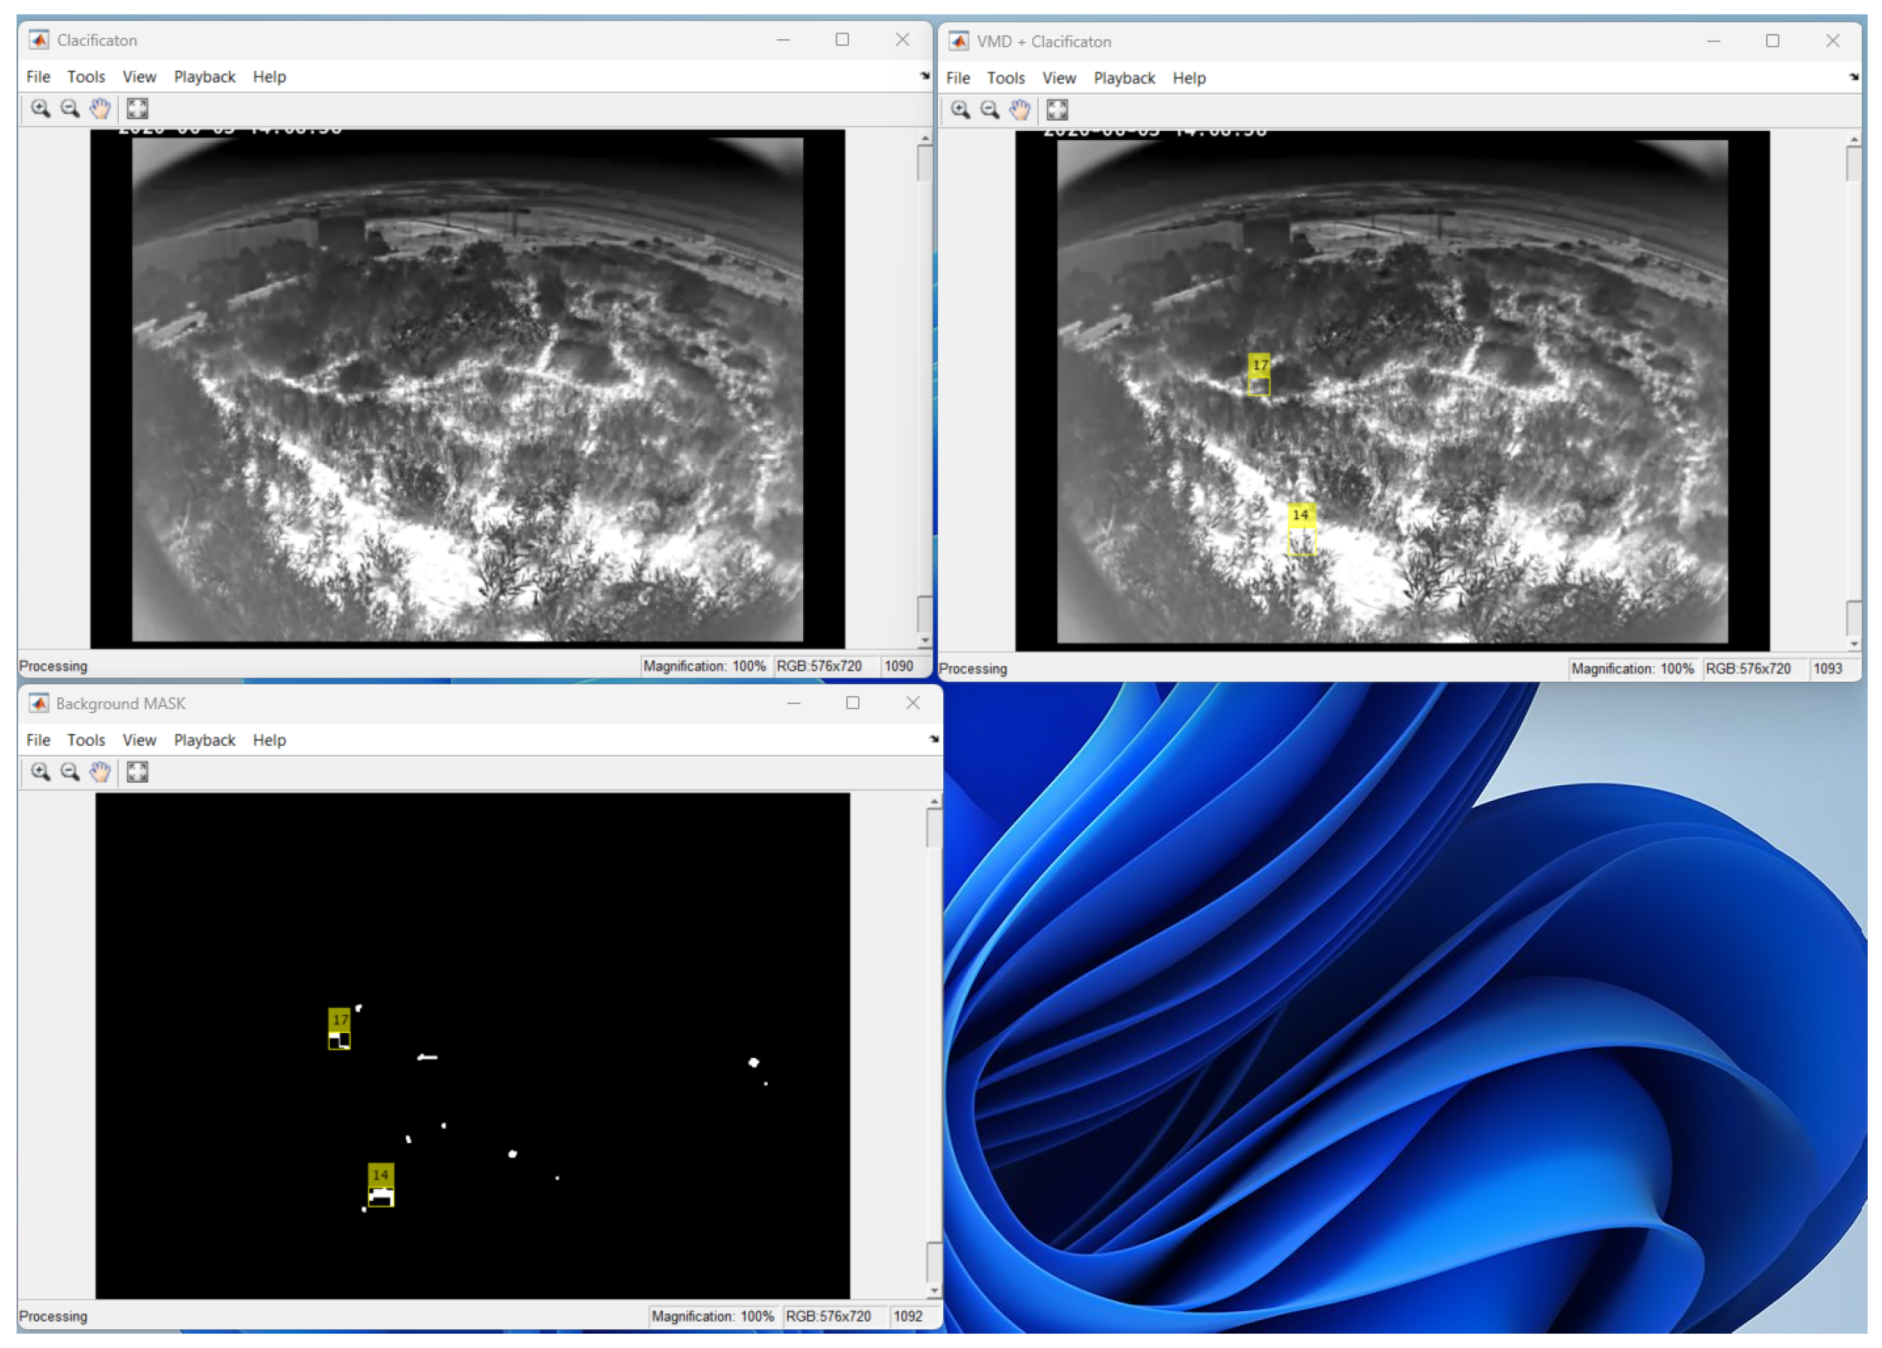Click Fit to Window icon in VMD + Clacificaton
1882x1348 pixels.
coord(1057,111)
